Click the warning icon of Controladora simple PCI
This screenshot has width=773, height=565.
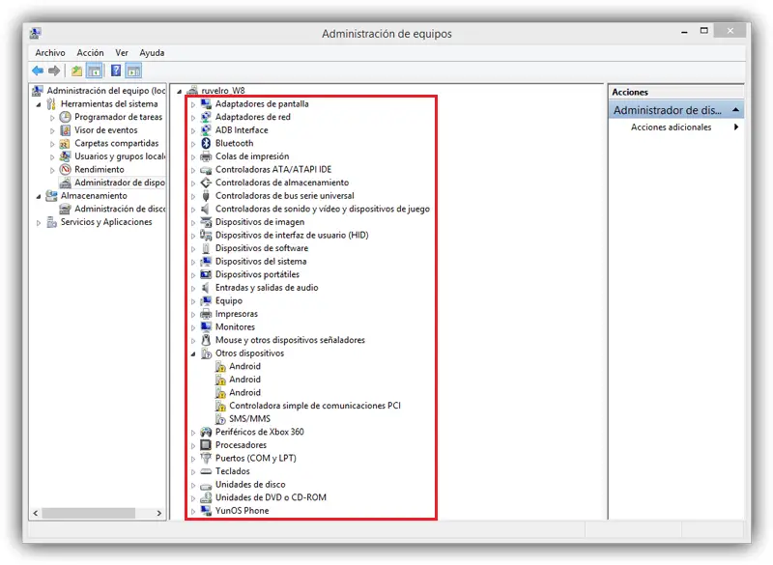[x=220, y=406]
